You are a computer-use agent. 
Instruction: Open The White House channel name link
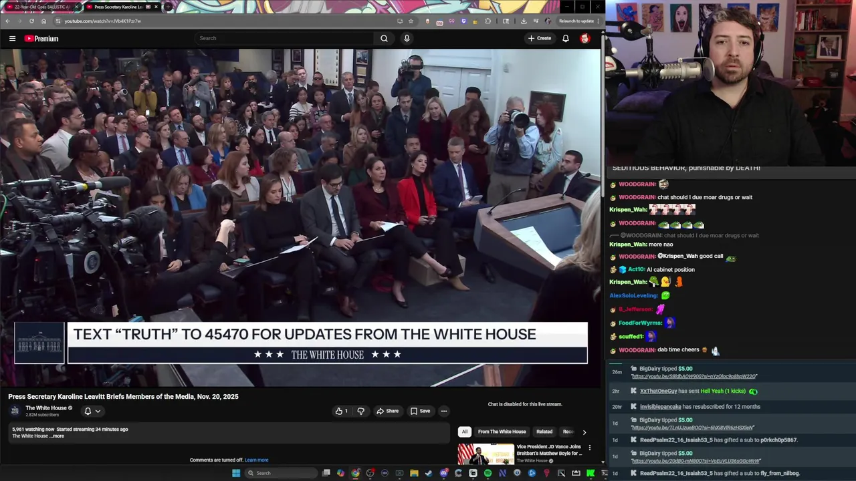tap(46, 408)
